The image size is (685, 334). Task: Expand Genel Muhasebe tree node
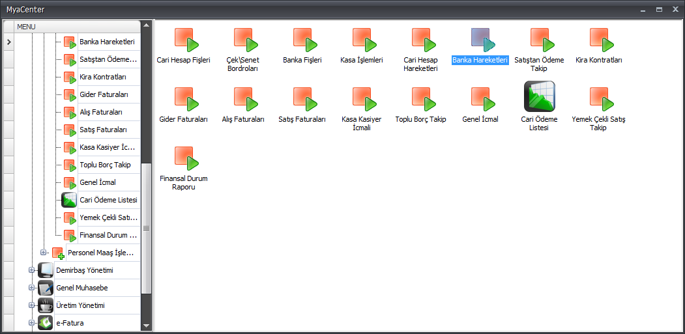tap(31, 288)
